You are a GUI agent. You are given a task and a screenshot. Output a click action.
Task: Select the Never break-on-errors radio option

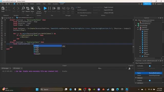pos(76,7)
